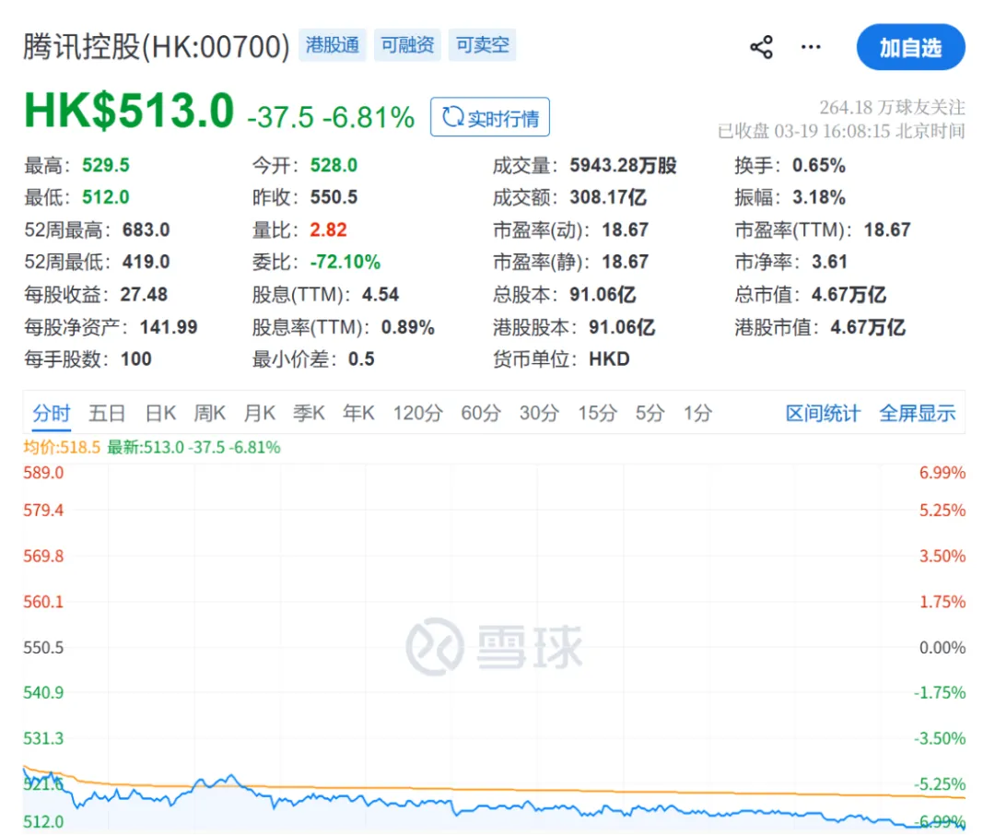Click the 市盈率(静) value 18.67
Image resolution: width=995 pixels, height=835 pixels.
625,262
